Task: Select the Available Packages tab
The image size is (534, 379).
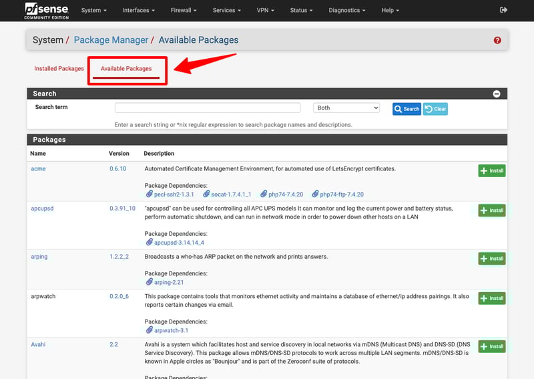Action: tap(126, 69)
